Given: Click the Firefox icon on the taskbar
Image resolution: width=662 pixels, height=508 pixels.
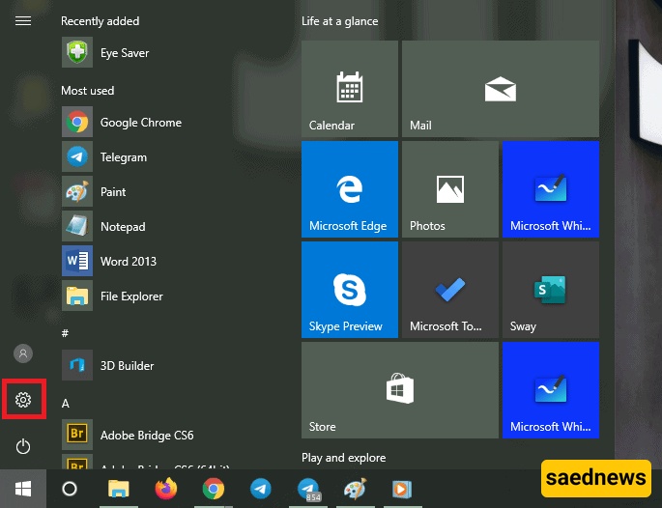Looking at the screenshot, I should [166, 489].
